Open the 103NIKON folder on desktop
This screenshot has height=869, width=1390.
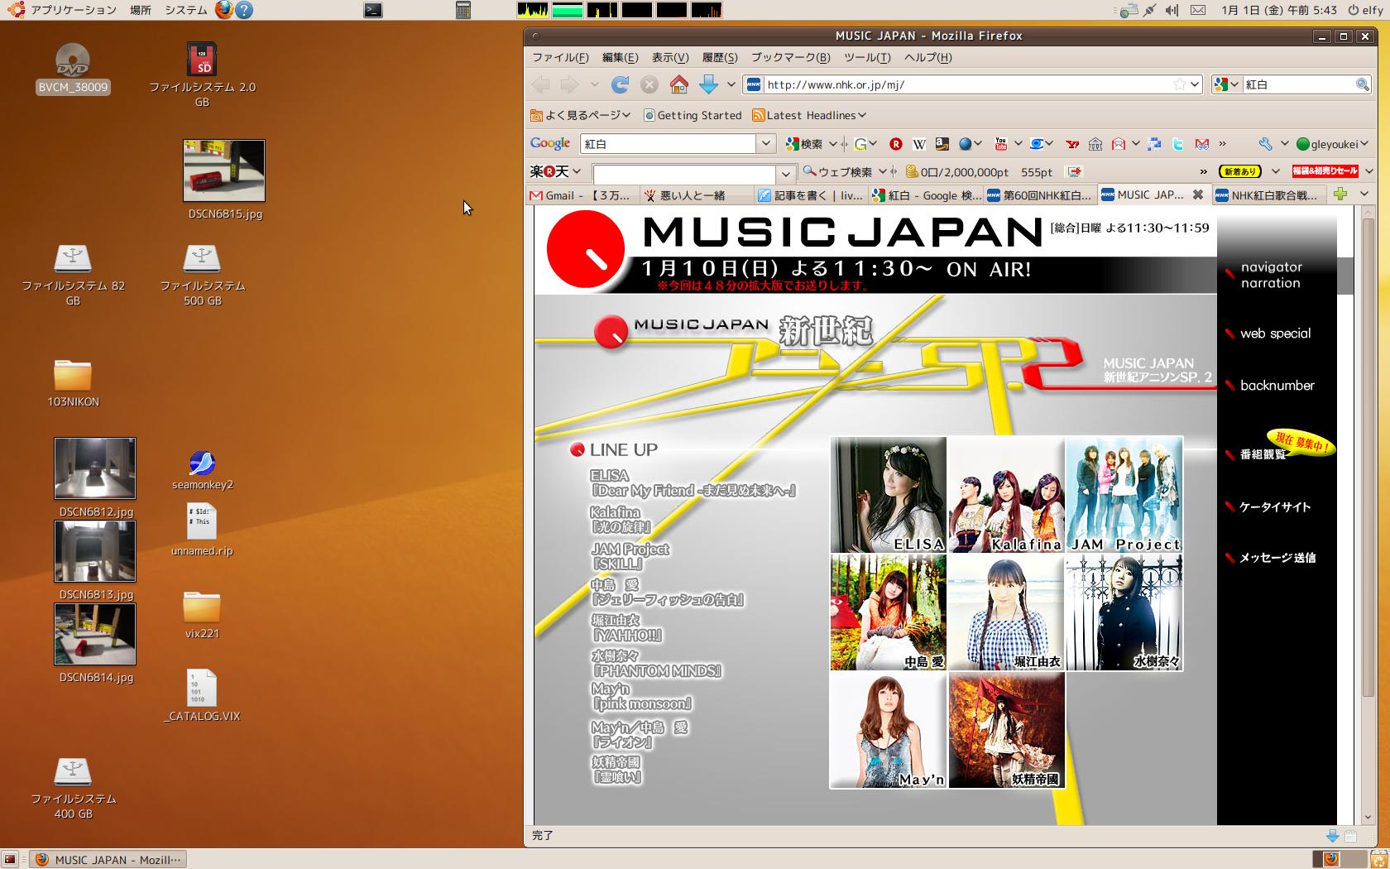point(73,383)
